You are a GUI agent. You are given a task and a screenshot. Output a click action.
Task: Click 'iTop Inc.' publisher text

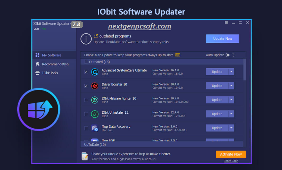[107, 130]
